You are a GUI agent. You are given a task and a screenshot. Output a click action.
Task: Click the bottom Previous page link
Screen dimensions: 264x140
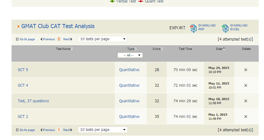pos(48,130)
